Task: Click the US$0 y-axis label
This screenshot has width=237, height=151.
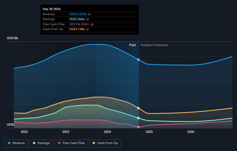Action: [11, 124]
